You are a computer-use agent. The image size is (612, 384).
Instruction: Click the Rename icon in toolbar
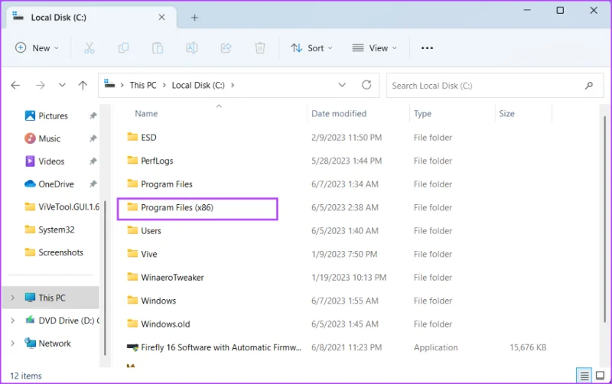pos(192,48)
